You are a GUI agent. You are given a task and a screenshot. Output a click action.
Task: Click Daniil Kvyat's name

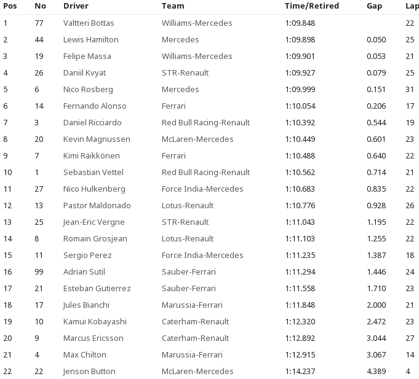click(84, 72)
